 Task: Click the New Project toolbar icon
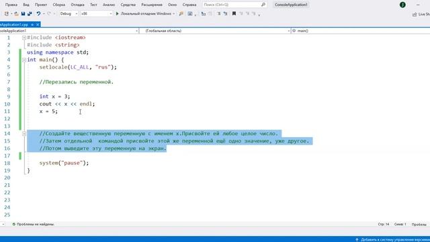(6, 13)
